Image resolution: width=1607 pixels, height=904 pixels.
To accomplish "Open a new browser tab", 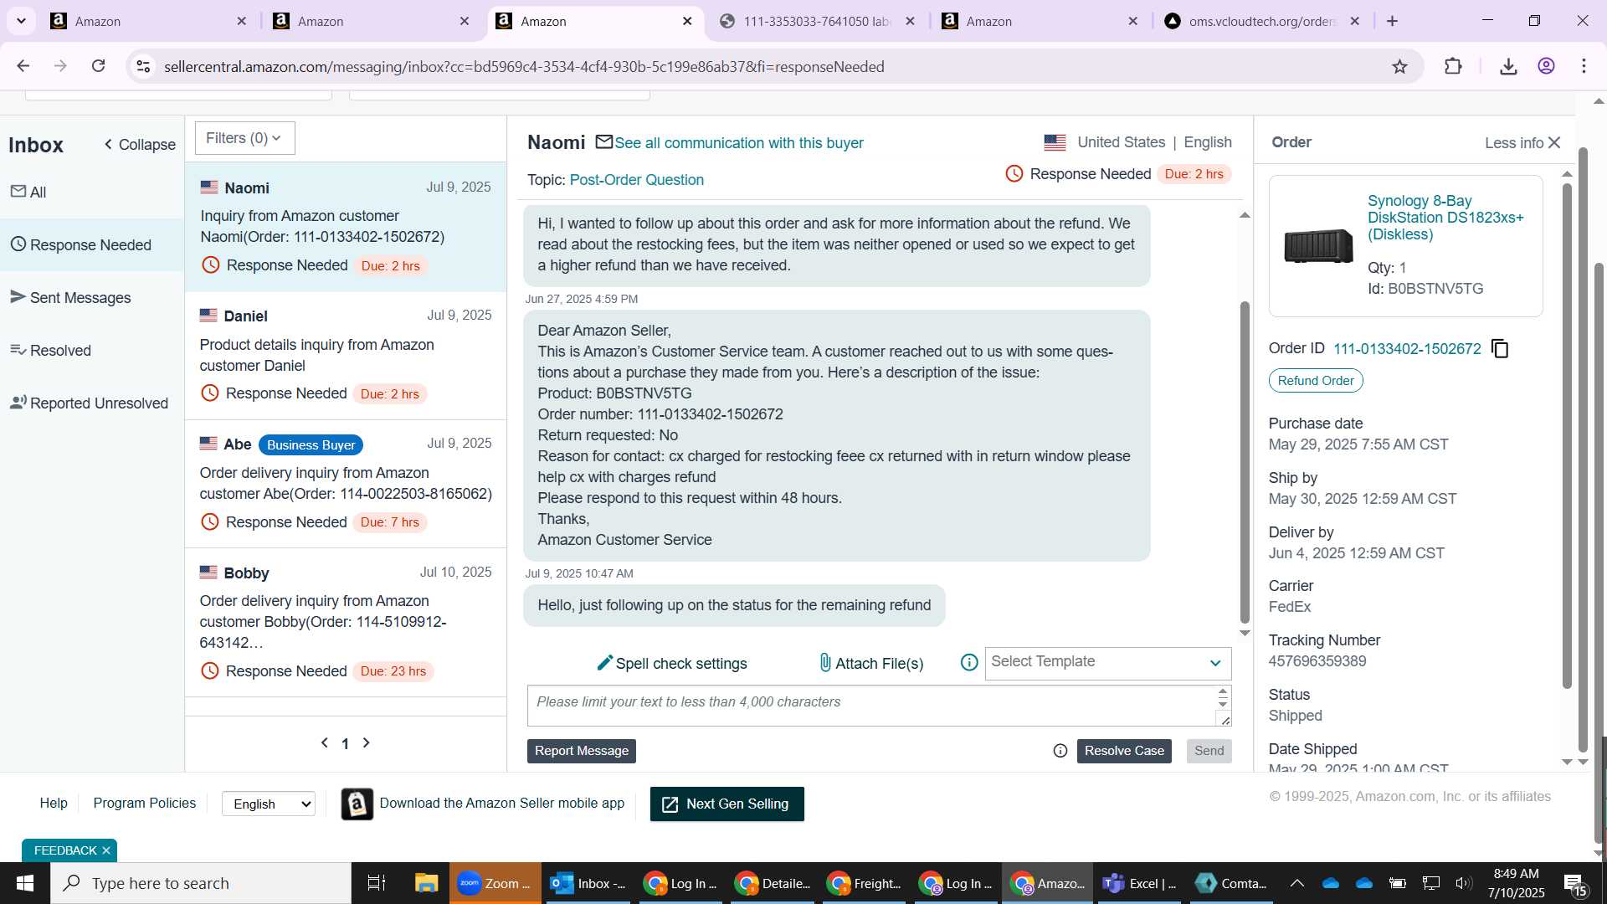I will coord(1393,21).
